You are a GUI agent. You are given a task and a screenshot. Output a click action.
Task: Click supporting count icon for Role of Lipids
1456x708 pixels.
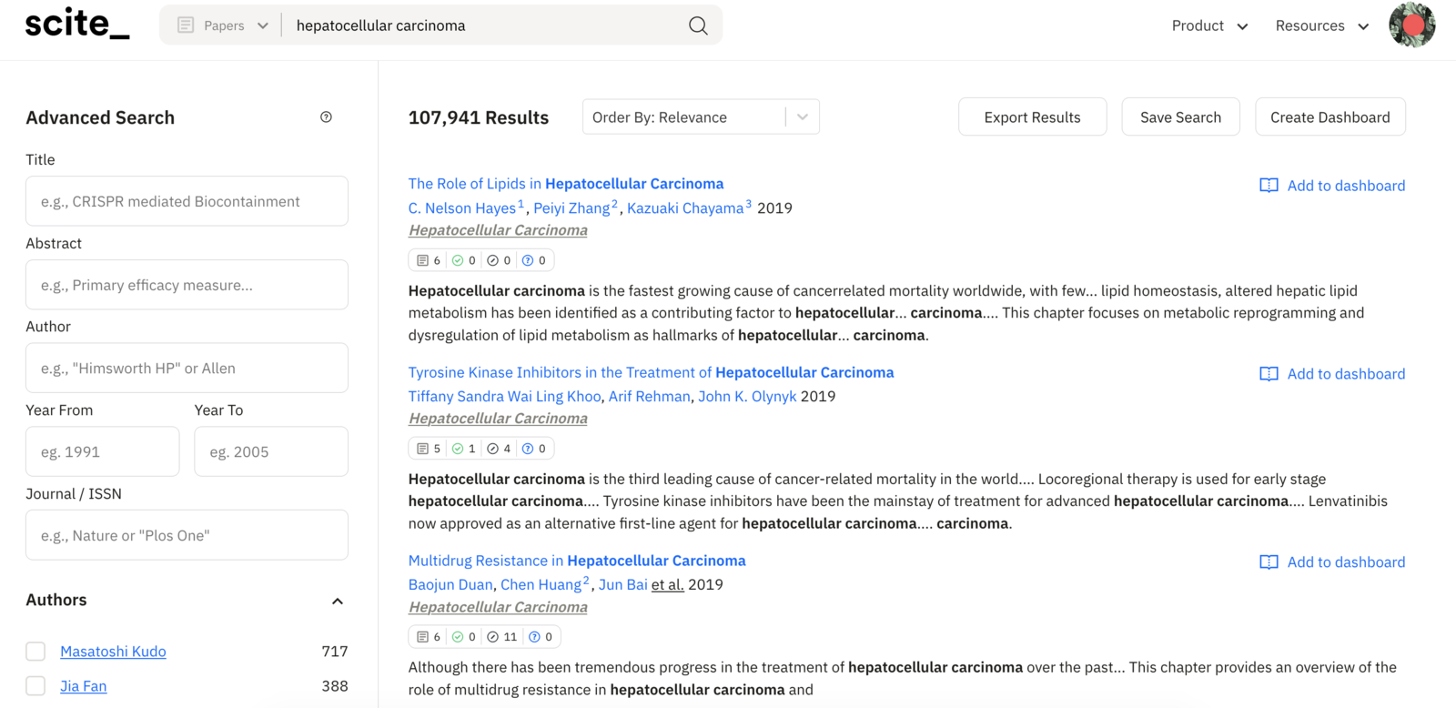(x=458, y=260)
